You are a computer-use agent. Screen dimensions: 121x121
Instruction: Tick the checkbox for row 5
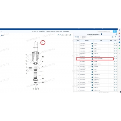[x=75, y=54]
